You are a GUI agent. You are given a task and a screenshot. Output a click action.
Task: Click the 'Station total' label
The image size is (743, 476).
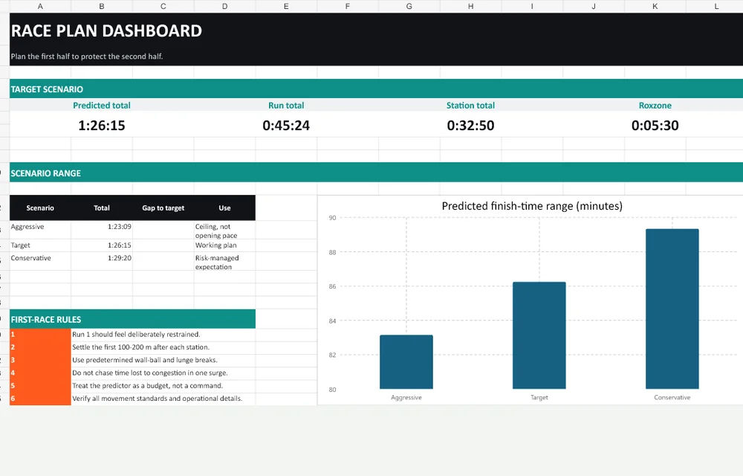pos(470,106)
